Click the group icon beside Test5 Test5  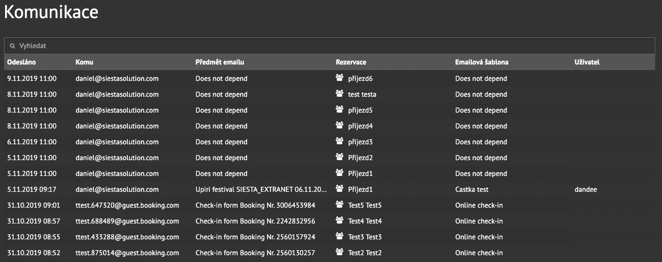click(x=339, y=204)
